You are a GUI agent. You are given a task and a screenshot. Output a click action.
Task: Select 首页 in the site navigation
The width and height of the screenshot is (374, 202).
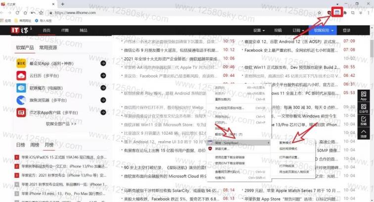click(47, 30)
